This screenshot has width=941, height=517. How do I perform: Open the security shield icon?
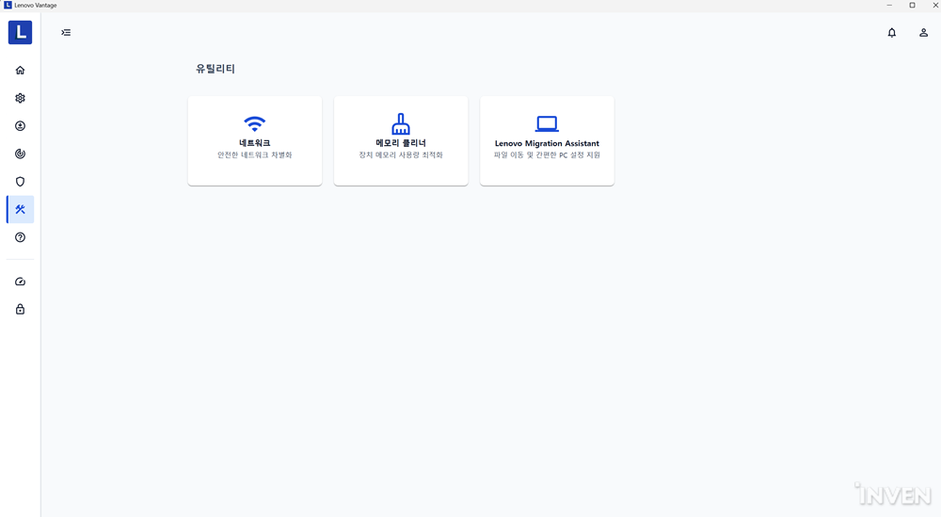point(20,182)
